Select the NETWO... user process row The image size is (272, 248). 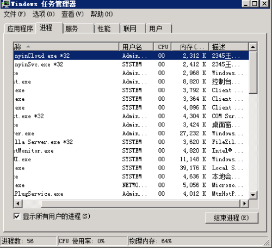[x=131, y=185]
